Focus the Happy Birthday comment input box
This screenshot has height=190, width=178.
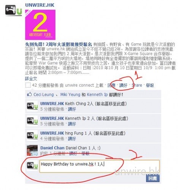100,166
